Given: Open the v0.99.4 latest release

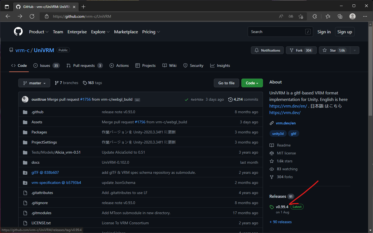Looking at the screenshot, I should 282,207.
